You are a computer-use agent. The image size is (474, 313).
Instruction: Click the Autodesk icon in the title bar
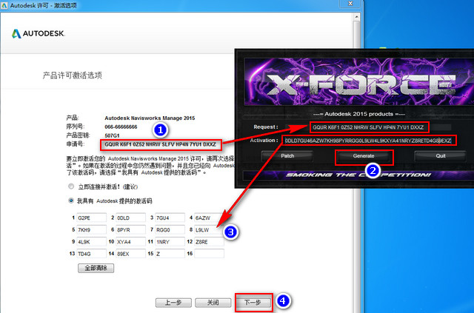pyautogui.click(x=4, y=5)
